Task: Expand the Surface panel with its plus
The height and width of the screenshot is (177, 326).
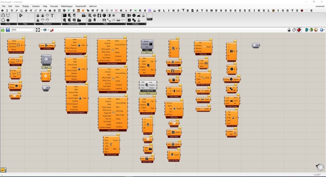Action: point(145,24)
